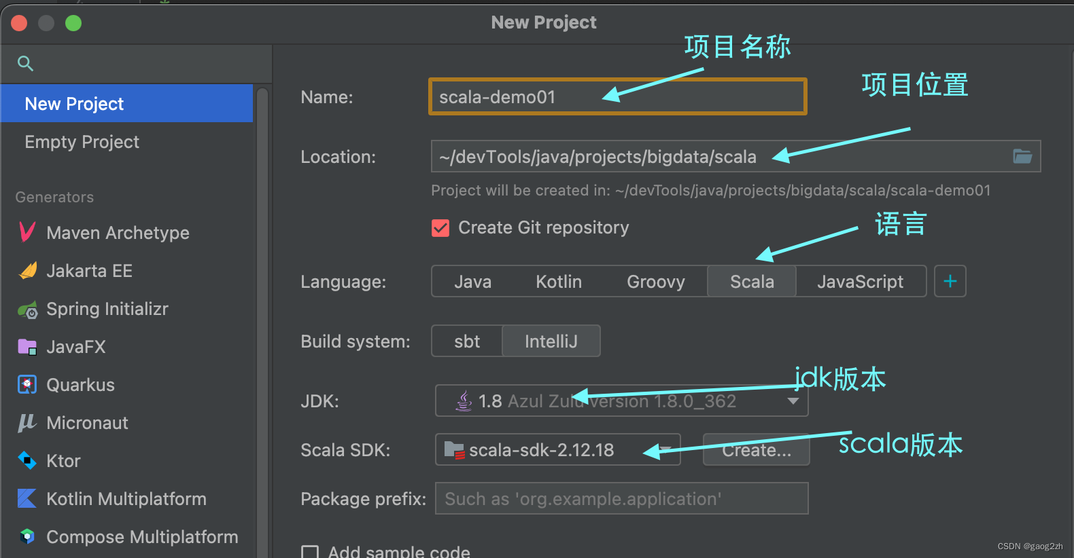Click the Quarkus generator icon

click(x=27, y=385)
